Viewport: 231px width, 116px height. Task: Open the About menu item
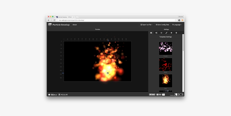(75, 25)
